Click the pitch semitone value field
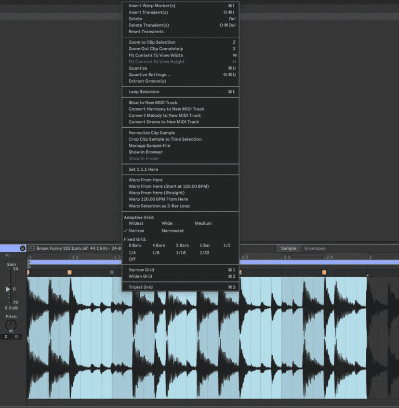The height and width of the screenshot is (408, 399). pyautogui.click(x=6, y=336)
